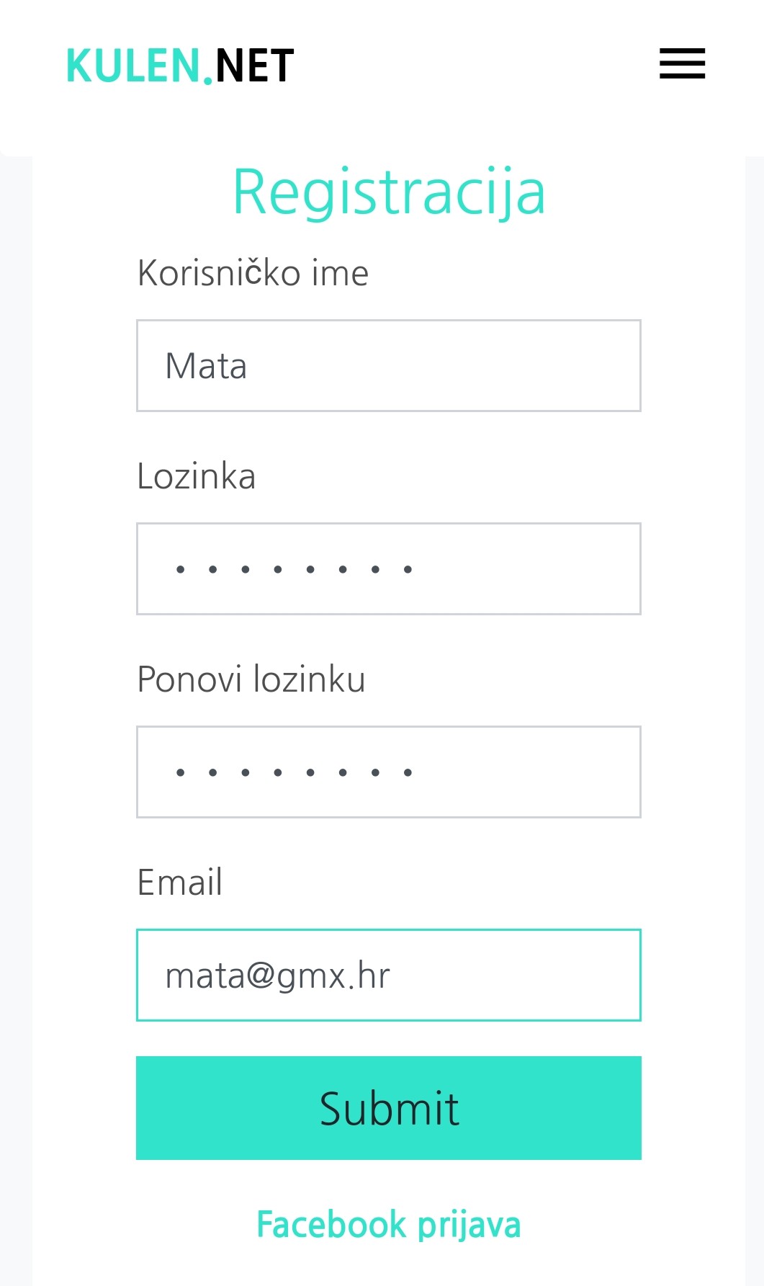Screen dimensions: 764x1286
Task: Click the masked dots in Lozinka field
Action: [294, 569]
